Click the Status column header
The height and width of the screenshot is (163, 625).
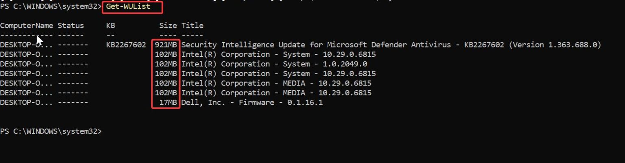(71, 26)
